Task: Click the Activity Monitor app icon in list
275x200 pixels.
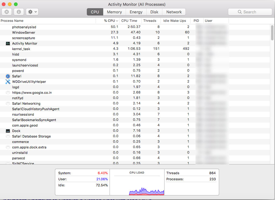Action: (8, 43)
